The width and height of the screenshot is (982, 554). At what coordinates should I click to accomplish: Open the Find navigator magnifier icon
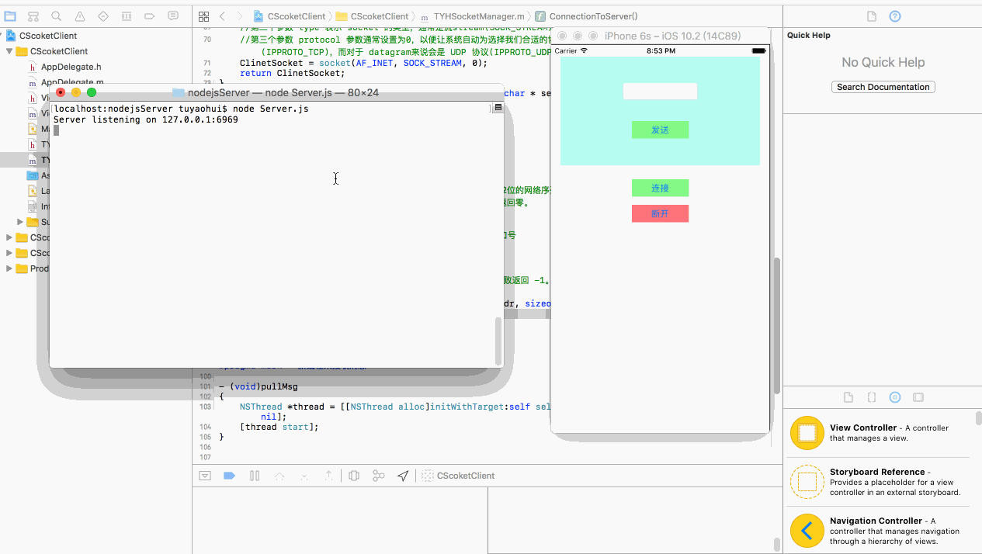(55, 16)
